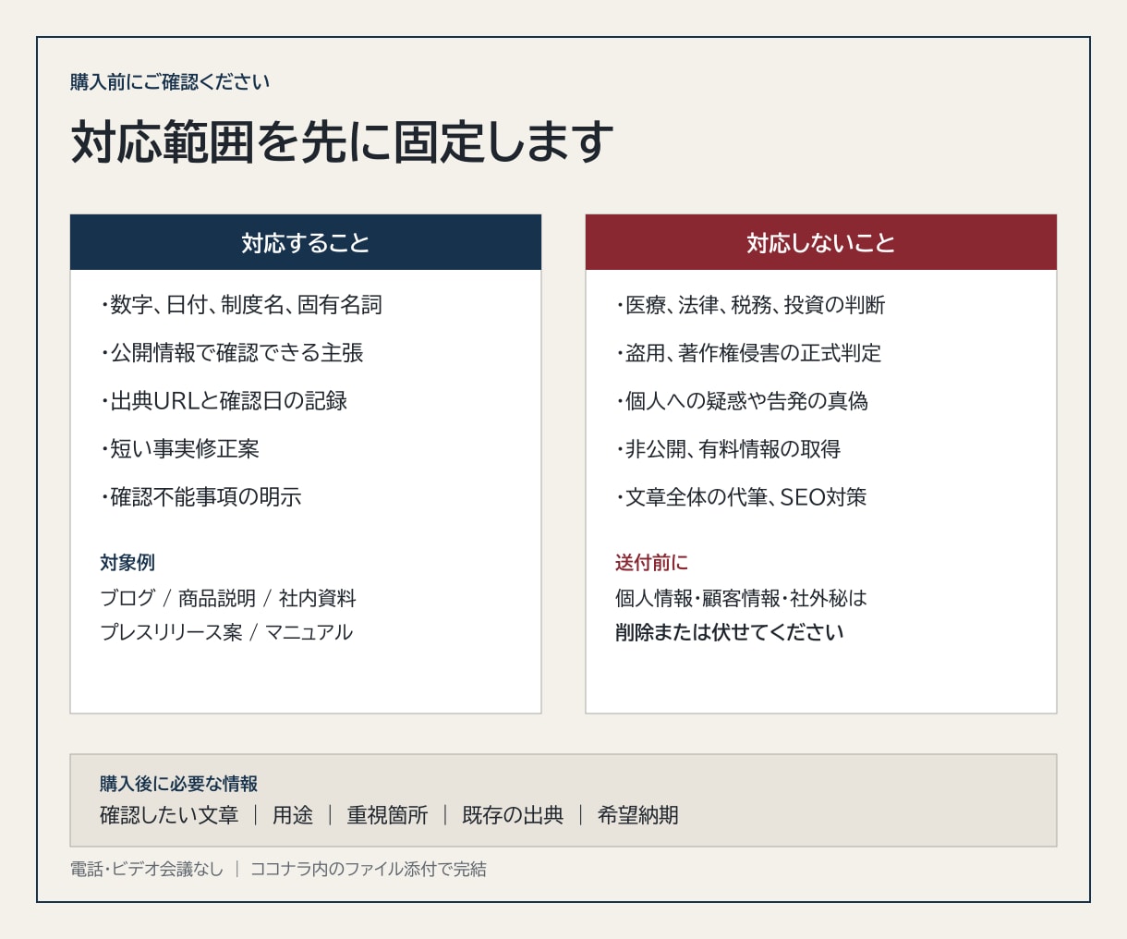The image size is (1127, 939).
Task: Click the footer text ココナラ内のファイル添付で完結
Action: pyautogui.click(x=368, y=869)
